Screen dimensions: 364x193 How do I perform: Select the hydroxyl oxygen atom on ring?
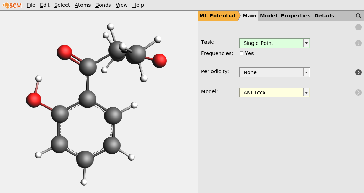(34, 100)
